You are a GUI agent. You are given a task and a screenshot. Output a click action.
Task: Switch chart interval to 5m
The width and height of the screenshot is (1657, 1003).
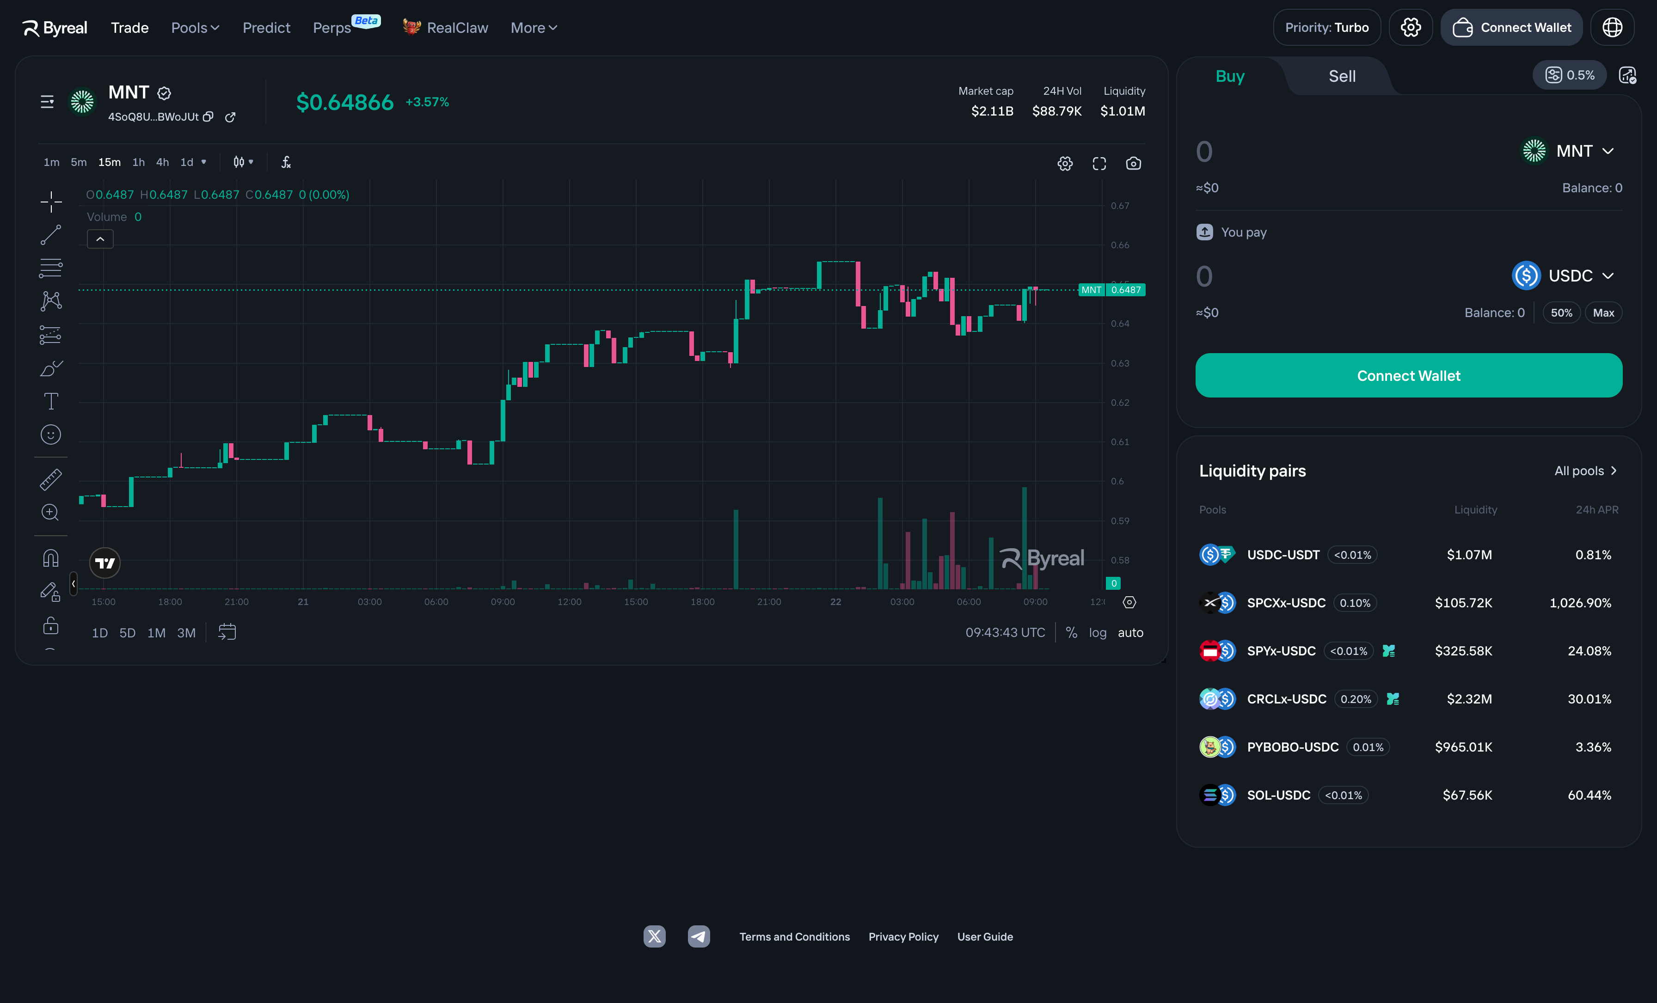click(79, 162)
